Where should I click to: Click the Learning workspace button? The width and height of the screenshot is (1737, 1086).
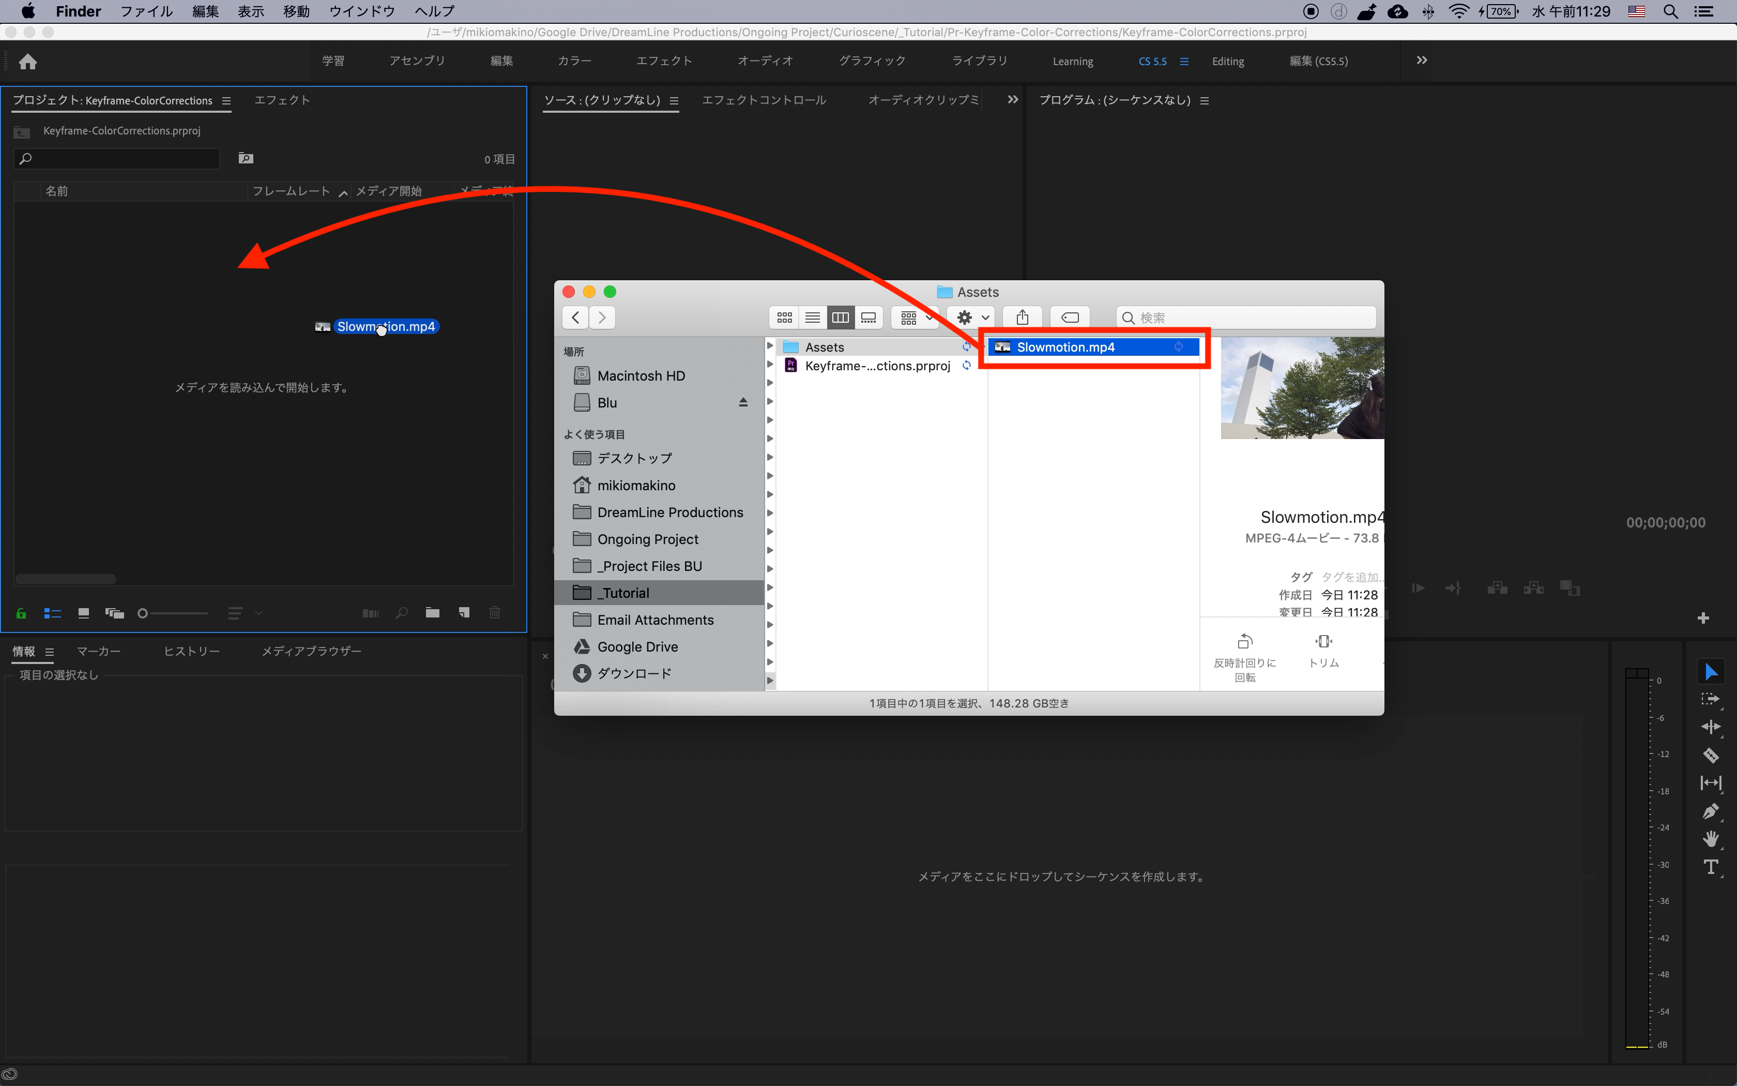1072,61
